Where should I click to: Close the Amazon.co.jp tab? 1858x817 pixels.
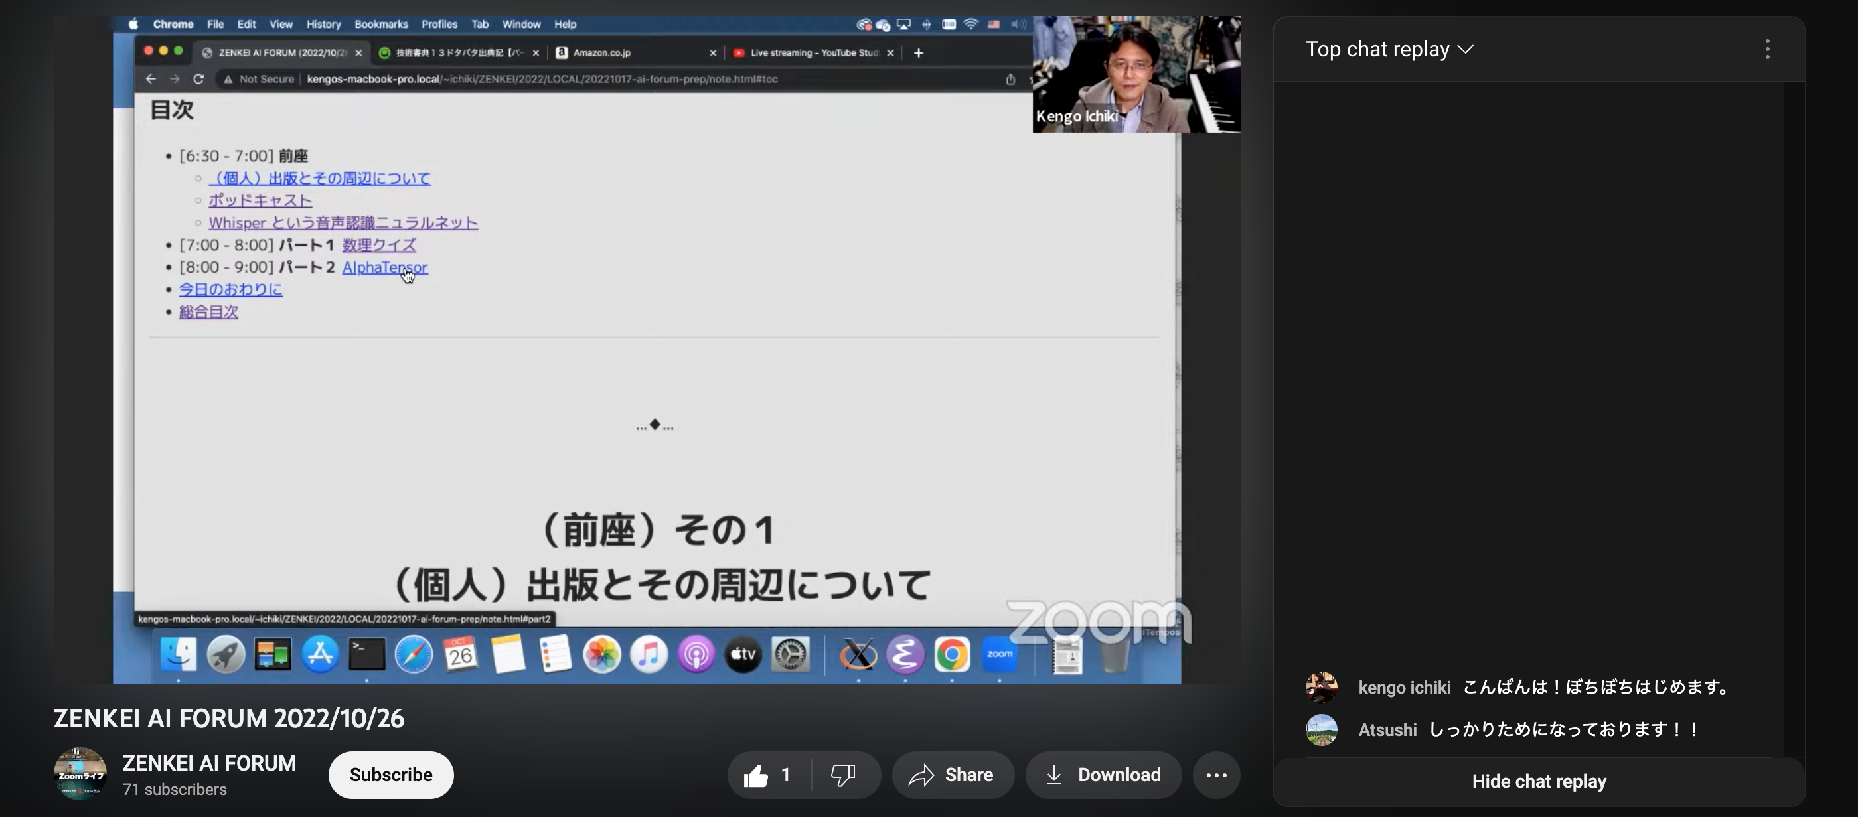pos(713,52)
